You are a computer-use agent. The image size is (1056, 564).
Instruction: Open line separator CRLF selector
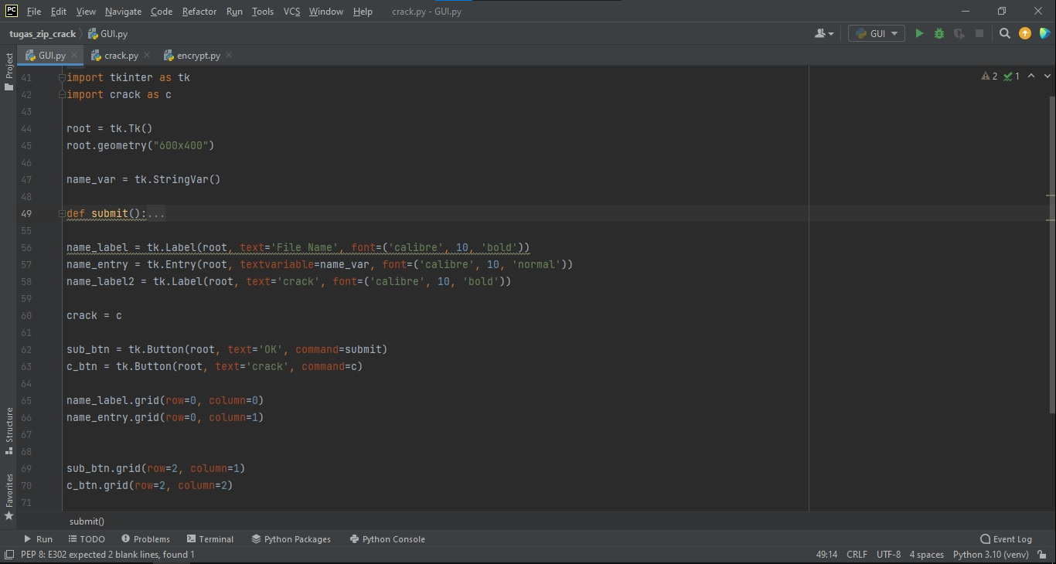[x=857, y=555]
